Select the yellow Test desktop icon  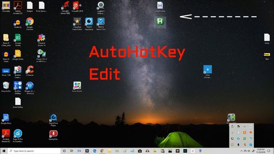(x=267, y=56)
